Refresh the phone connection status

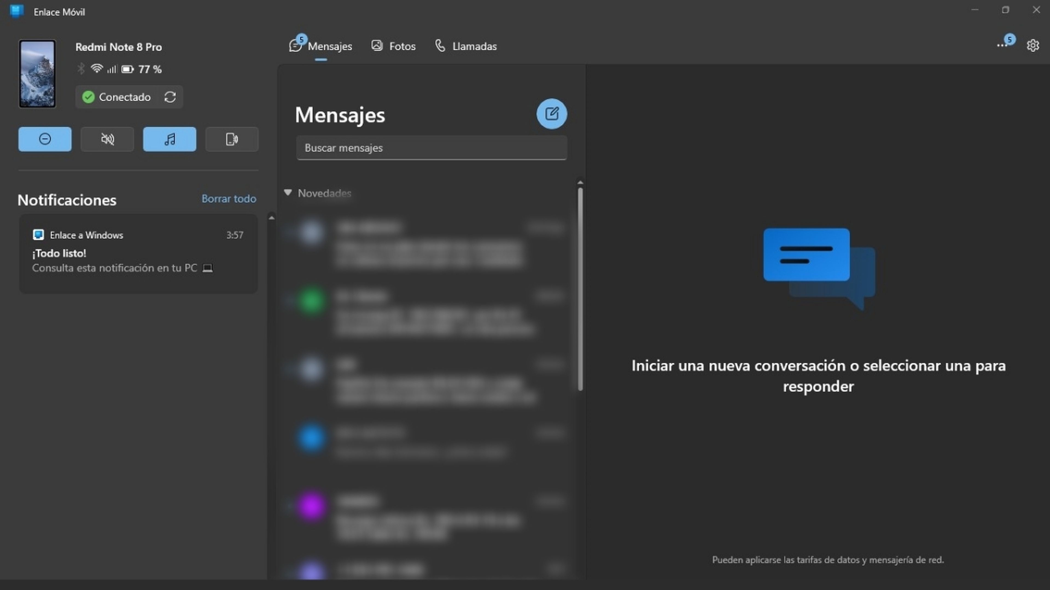coord(170,97)
